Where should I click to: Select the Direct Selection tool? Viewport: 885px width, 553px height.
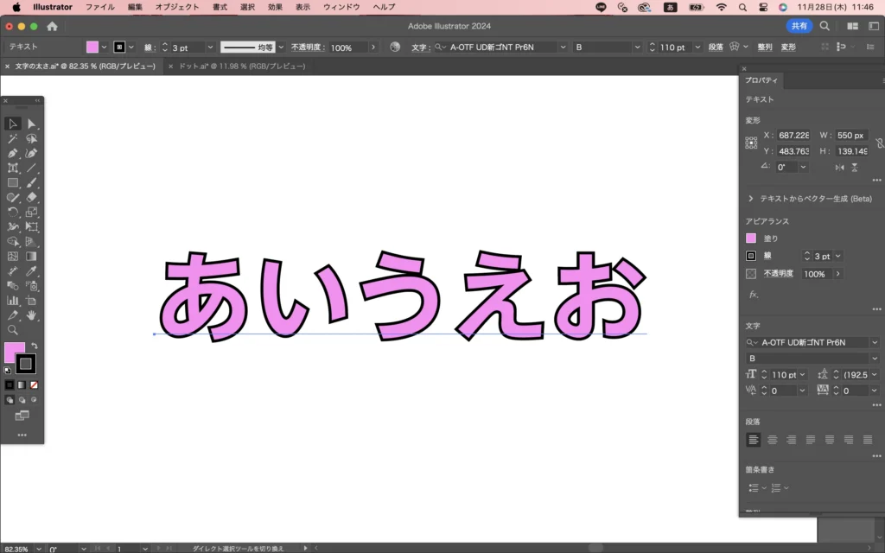pos(32,124)
